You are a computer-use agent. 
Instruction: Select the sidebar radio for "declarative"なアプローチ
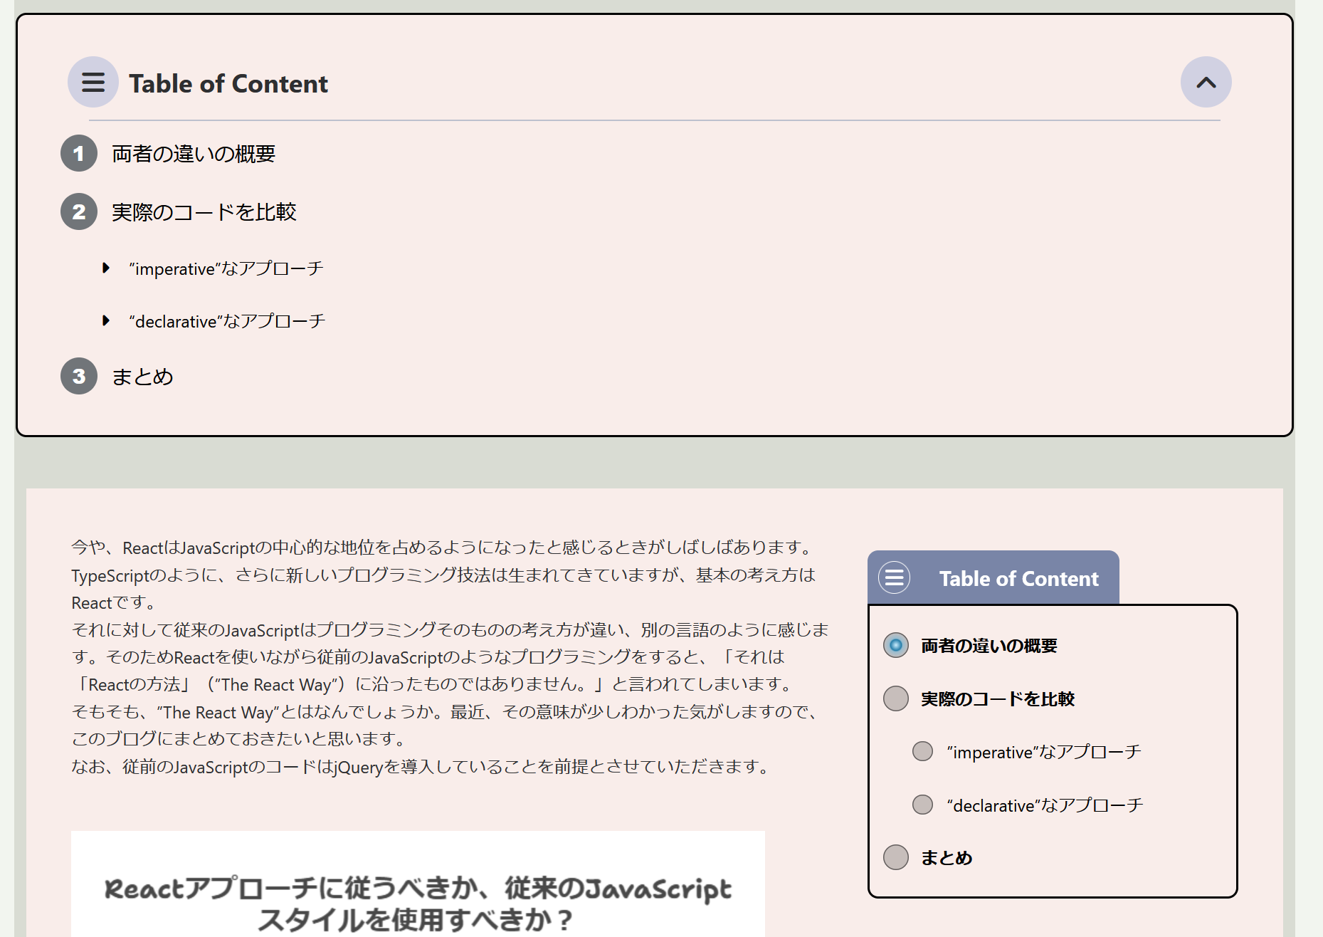coord(922,805)
